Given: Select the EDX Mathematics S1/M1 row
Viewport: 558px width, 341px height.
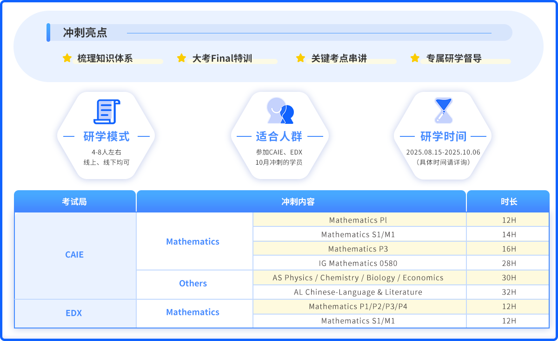Looking at the screenshot, I should (x=359, y=321).
